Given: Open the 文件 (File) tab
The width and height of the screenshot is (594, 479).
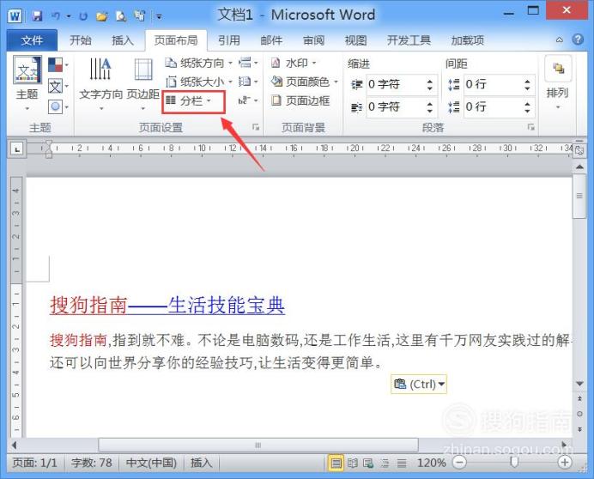Looking at the screenshot, I should (32, 40).
